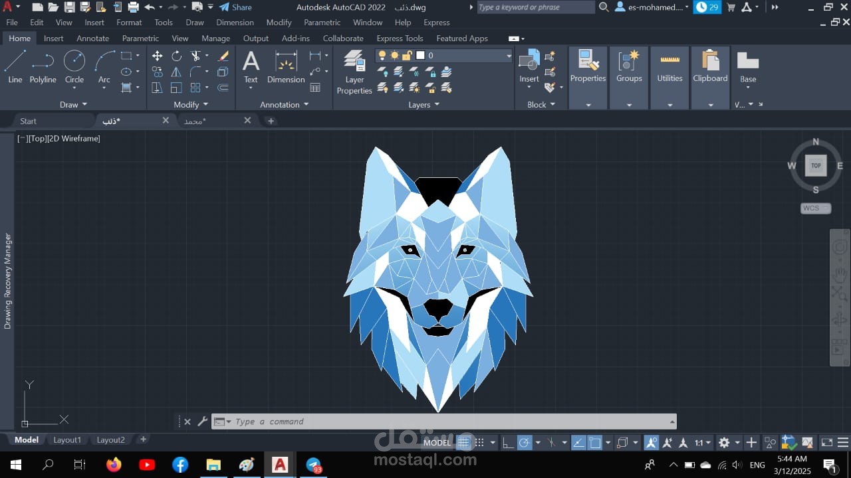Choose the Rectangle tool icon
Screen dimensions: 851x478
coord(126,56)
